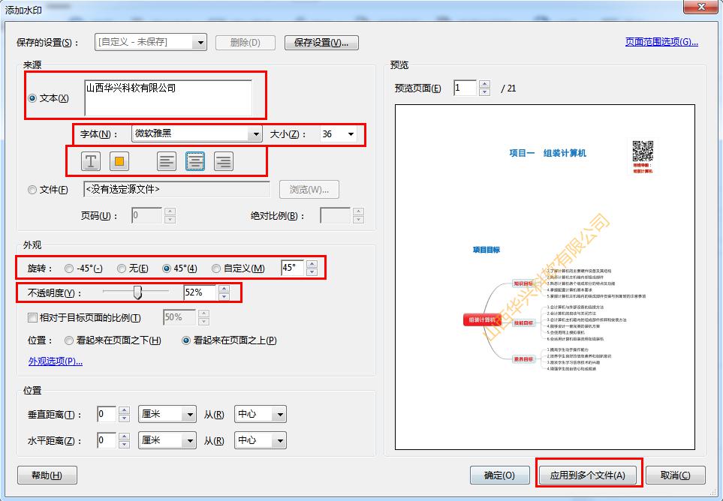Choose appear behind page option
The width and height of the screenshot is (723, 501).
tap(70, 340)
